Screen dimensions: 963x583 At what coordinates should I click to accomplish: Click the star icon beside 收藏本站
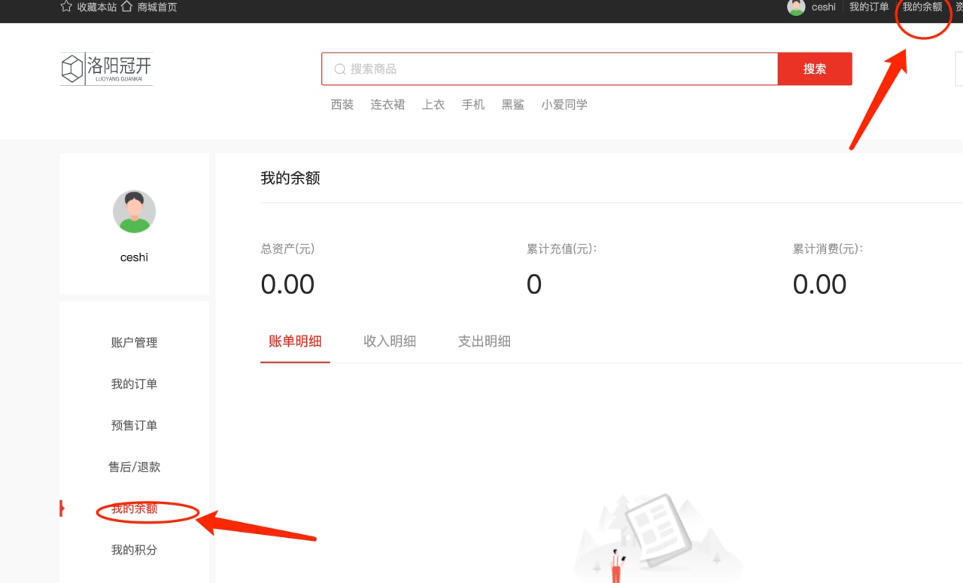pyautogui.click(x=66, y=7)
